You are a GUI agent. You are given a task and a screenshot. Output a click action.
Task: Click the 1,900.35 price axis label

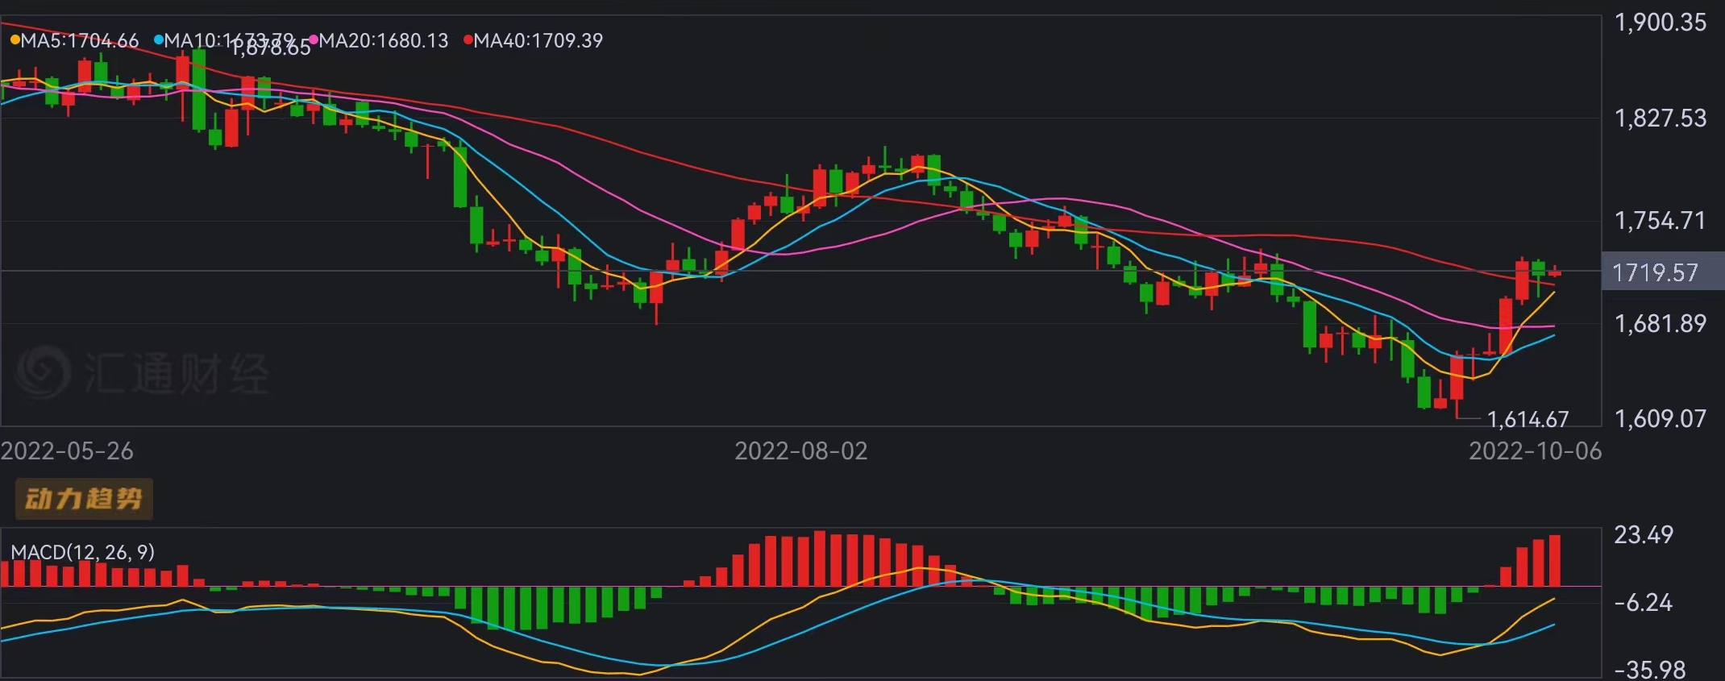(1661, 23)
